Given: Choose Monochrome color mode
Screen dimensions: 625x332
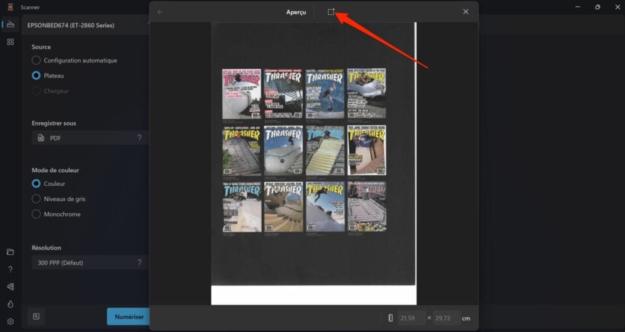Looking at the screenshot, I should click(x=36, y=214).
